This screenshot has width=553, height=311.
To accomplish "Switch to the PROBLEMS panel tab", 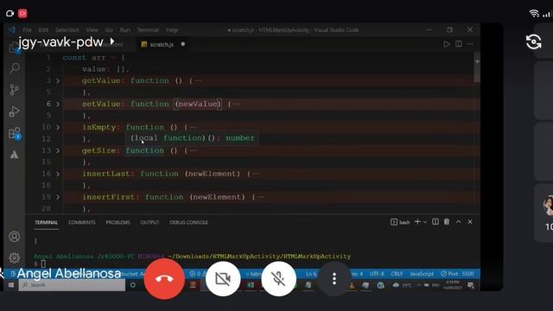I will pos(118,222).
